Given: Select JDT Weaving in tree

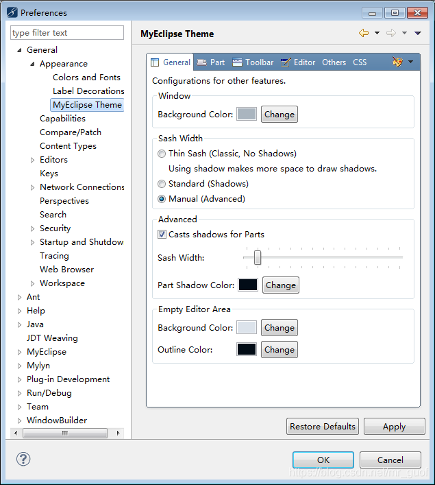Looking at the screenshot, I should coord(52,338).
